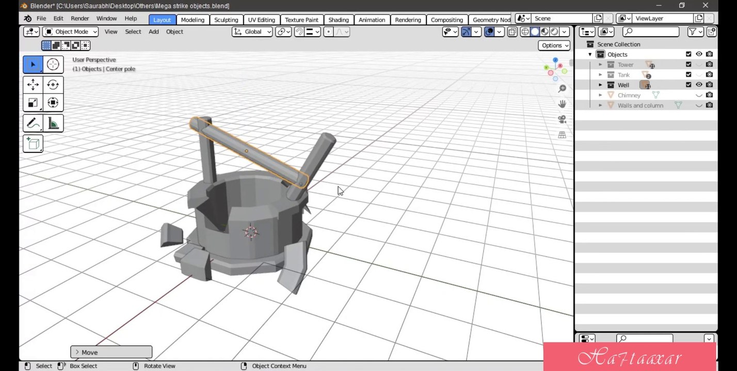Hide the Well collection with eye icon
The height and width of the screenshot is (371, 737).
click(x=699, y=85)
